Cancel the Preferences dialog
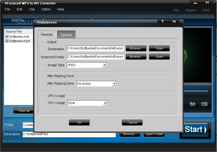The width and height of the screenshot is (217, 152). tap(132, 123)
